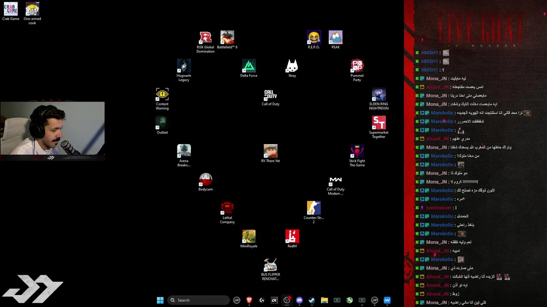Switch to OBS Studio in taskbar
Image resolution: width=547 pixels, height=307 pixels.
[x=287, y=300]
